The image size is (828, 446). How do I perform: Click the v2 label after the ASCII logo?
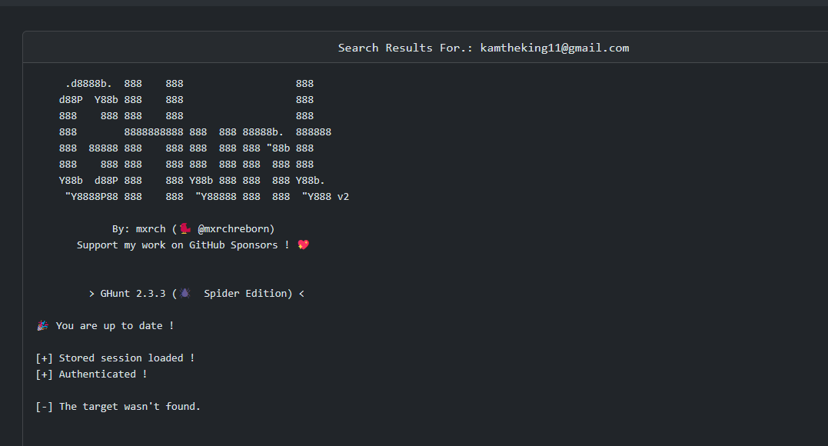[343, 196]
